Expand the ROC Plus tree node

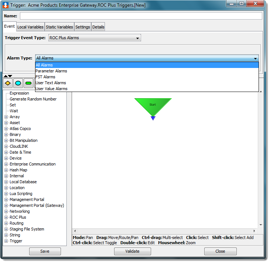(6, 217)
